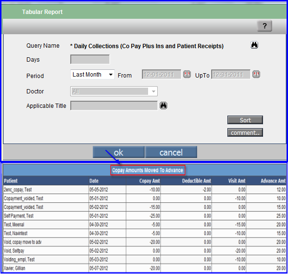Image resolution: width=288 pixels, height=275 pixels.
Task: Click the Query Name binoculars search icon
Action: 254,45
